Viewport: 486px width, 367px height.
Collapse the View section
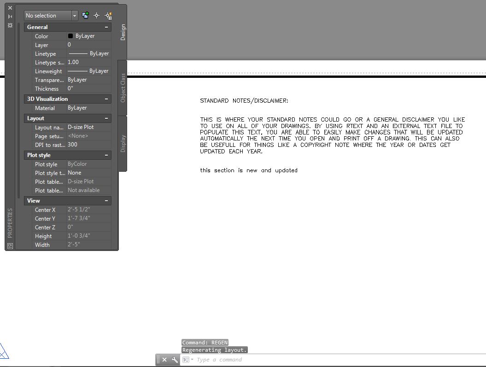tap(106, 201)
